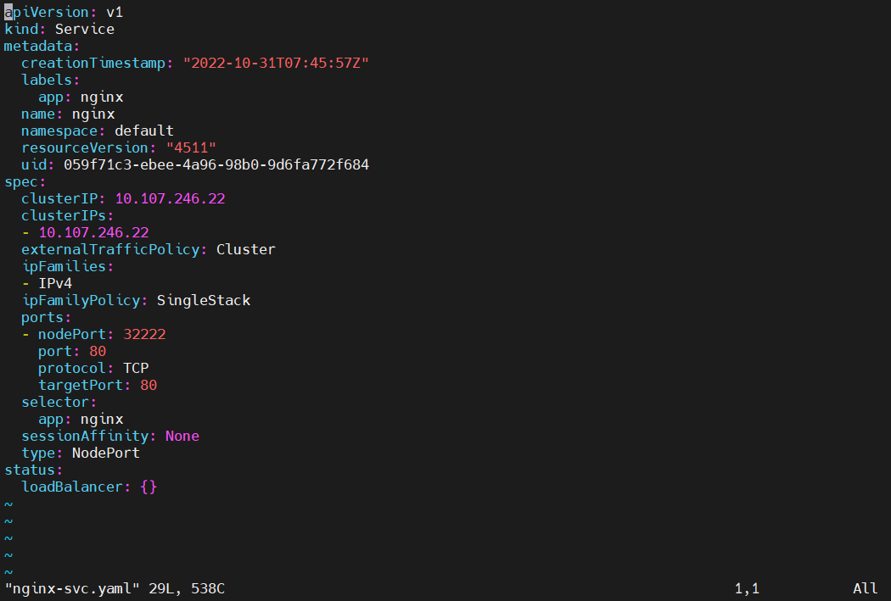This screenshot has height=601, width=891.
Task: Click the 29L, 538C file info
Action: coord(187,589)
